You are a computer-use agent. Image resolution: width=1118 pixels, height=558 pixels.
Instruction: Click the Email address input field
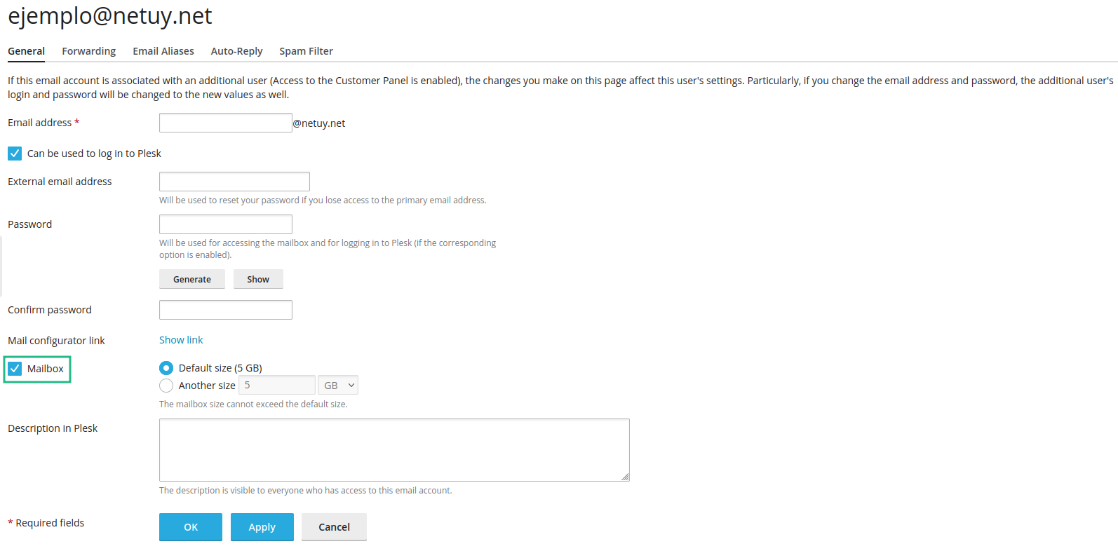(225, 123)
